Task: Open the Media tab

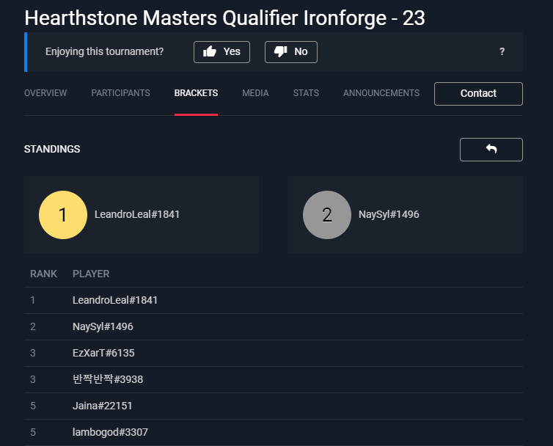Action: 255,93
